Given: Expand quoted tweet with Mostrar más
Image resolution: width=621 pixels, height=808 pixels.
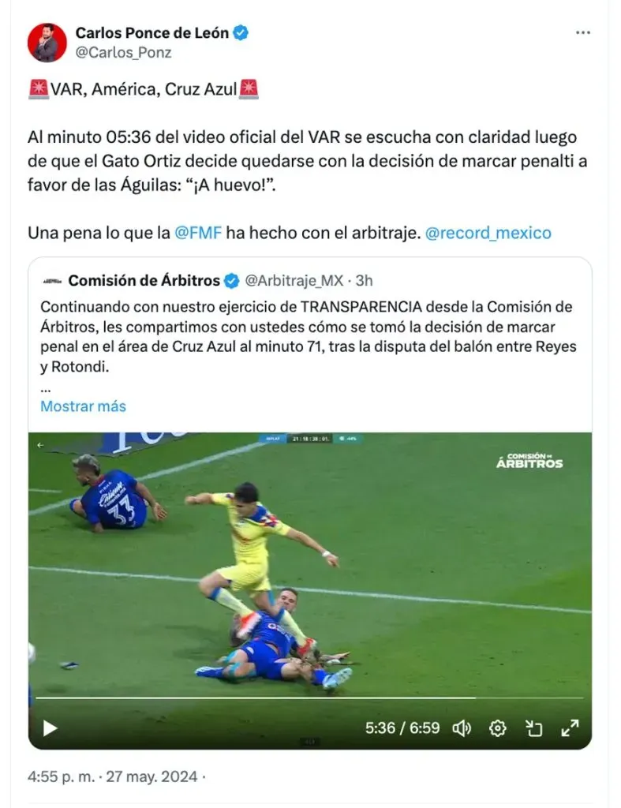Looking at the screenshot, I should point(83,406).
